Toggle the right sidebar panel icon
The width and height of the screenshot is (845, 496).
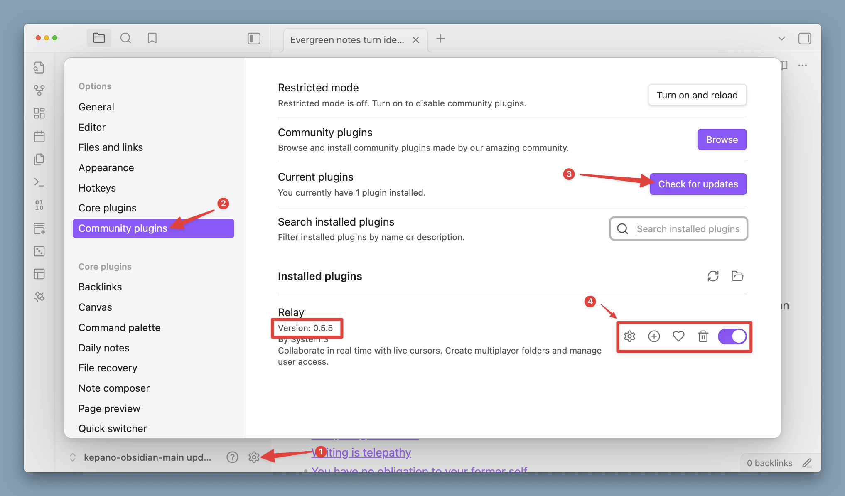805,39
